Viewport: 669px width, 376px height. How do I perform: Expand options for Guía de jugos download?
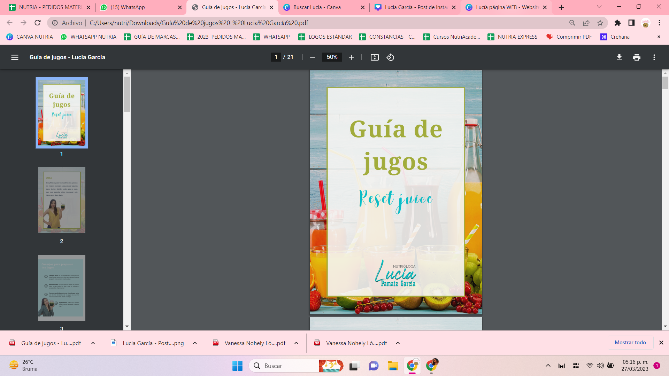(93, 343)
